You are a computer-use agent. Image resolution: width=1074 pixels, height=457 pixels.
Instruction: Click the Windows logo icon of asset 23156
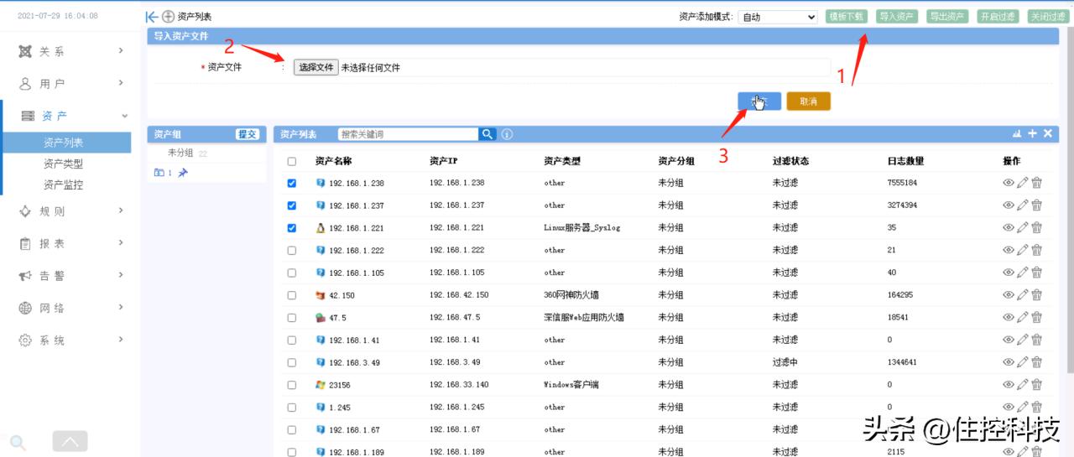pyautogui.click(x=320, y=385)
